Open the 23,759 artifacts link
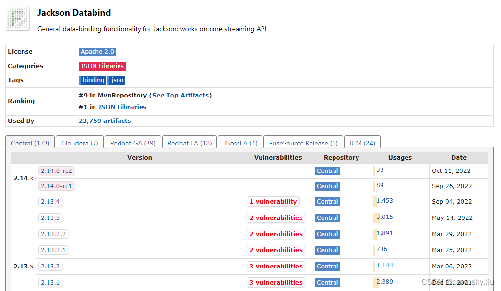The width and height of the screenshot is (501, 291). coord(105,121)
